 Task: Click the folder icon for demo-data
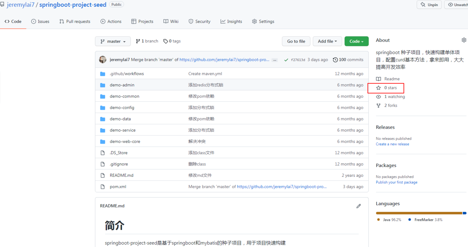click(x=103, y=119)
